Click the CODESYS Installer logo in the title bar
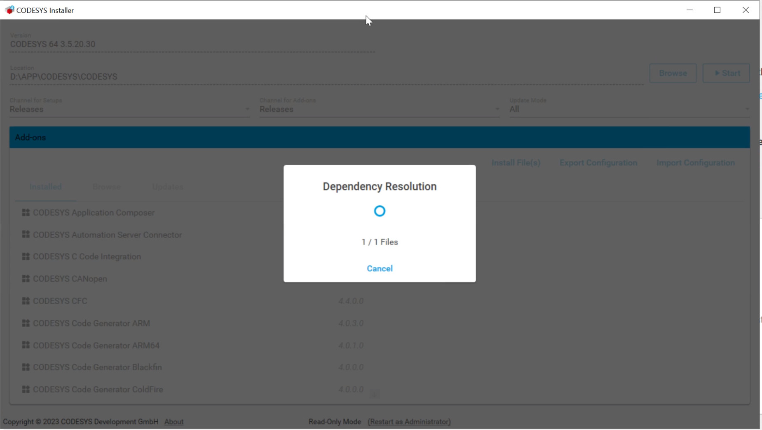The image size is (762, 430). (9, 10)
